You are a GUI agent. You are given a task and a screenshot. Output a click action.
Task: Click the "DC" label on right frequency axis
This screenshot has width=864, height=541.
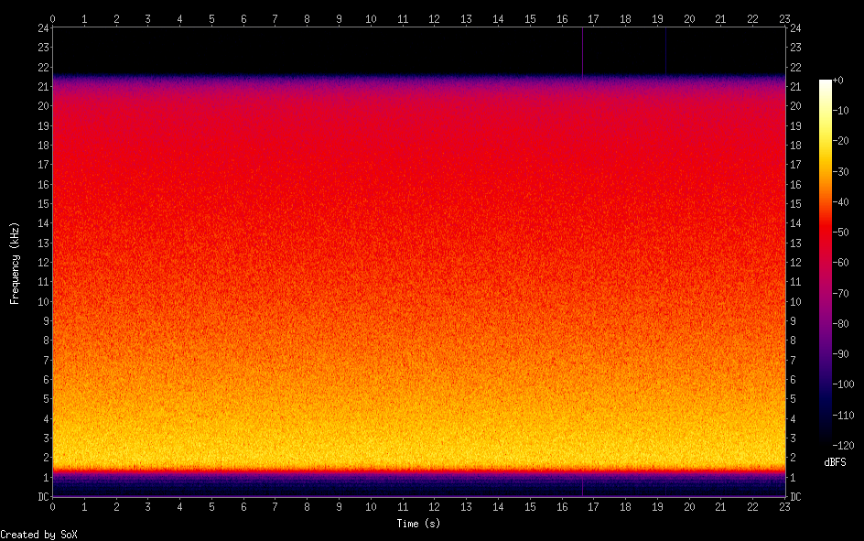tap(795, 497)
